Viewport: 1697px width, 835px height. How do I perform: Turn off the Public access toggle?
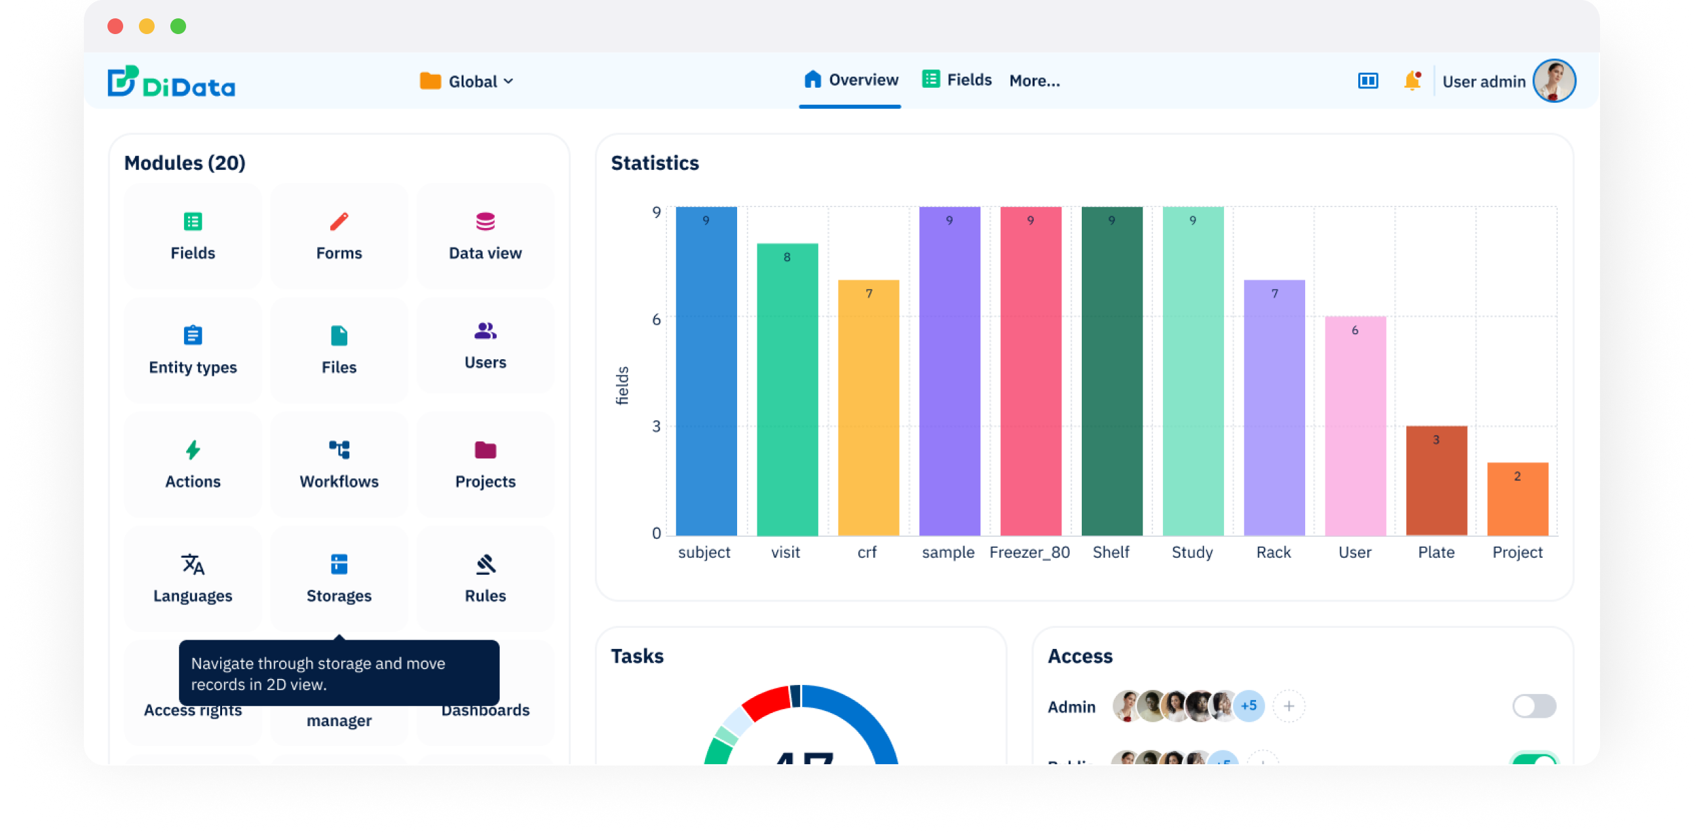click(x=1536, y=761)
